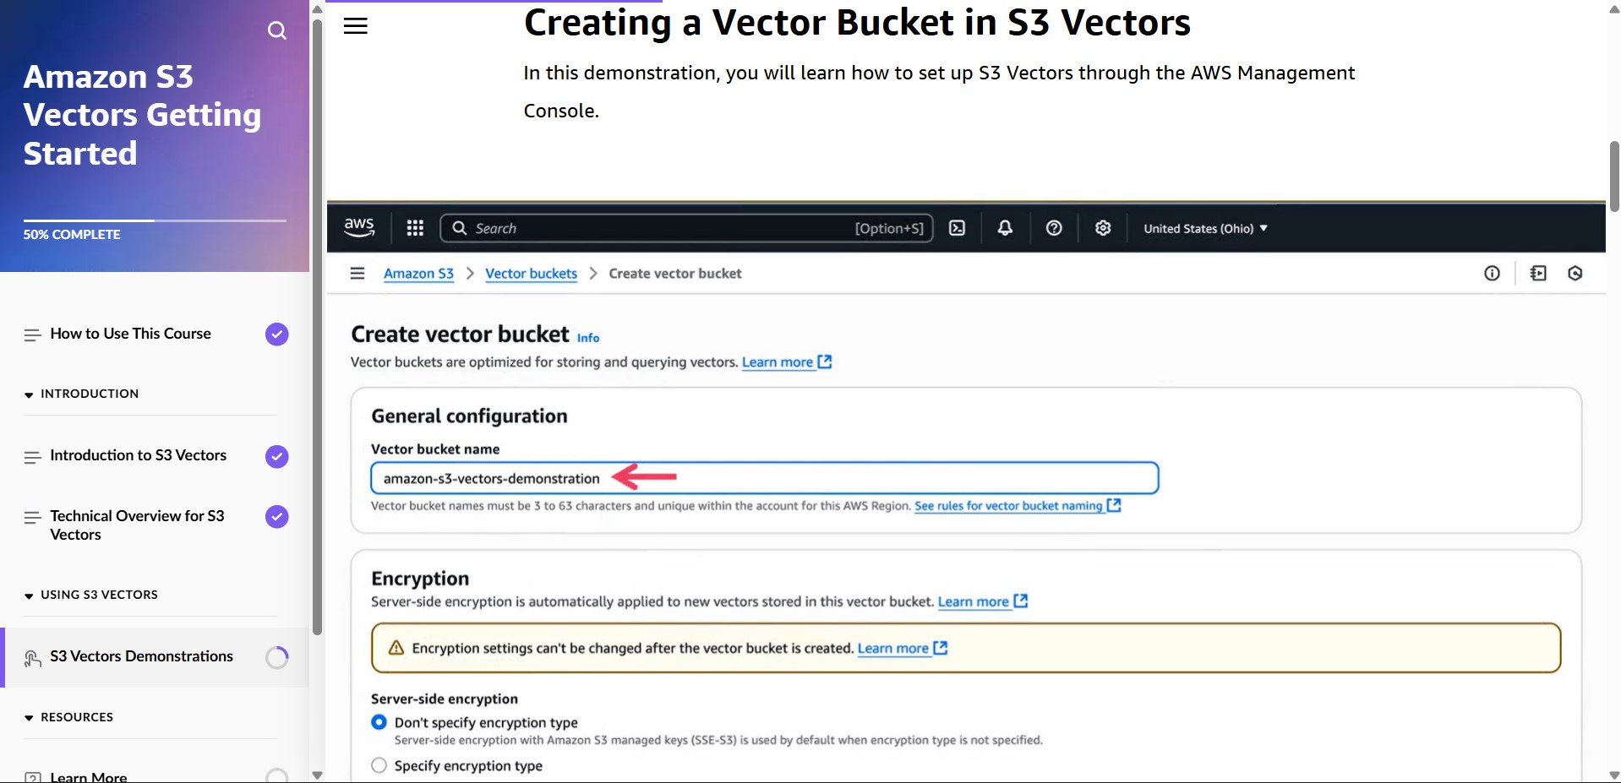Click the Vector buckets breadcrumb link
This screenshot has width=1621, height=783.
pyautogui.click(x=531, y=273)
